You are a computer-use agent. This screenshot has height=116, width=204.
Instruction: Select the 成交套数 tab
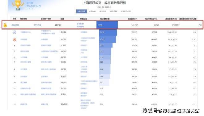tap(82, 11)
